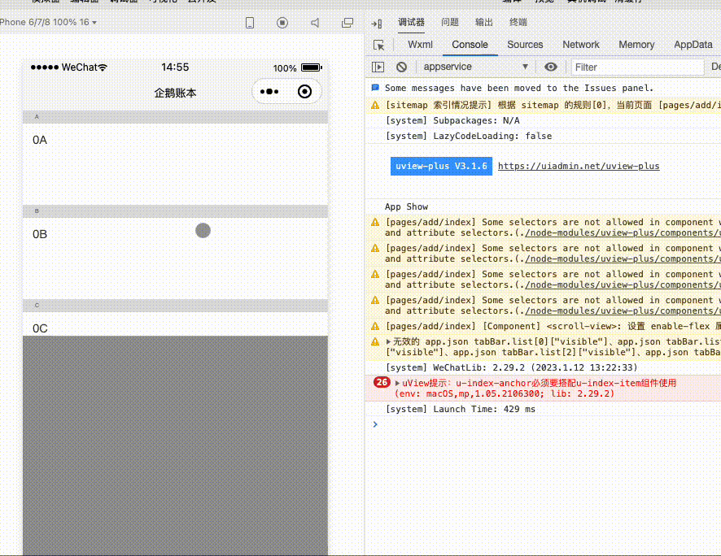Expand the red uView error message
Image resolution: width=721 pixels, height=556 pixels.
click(397, 383)
